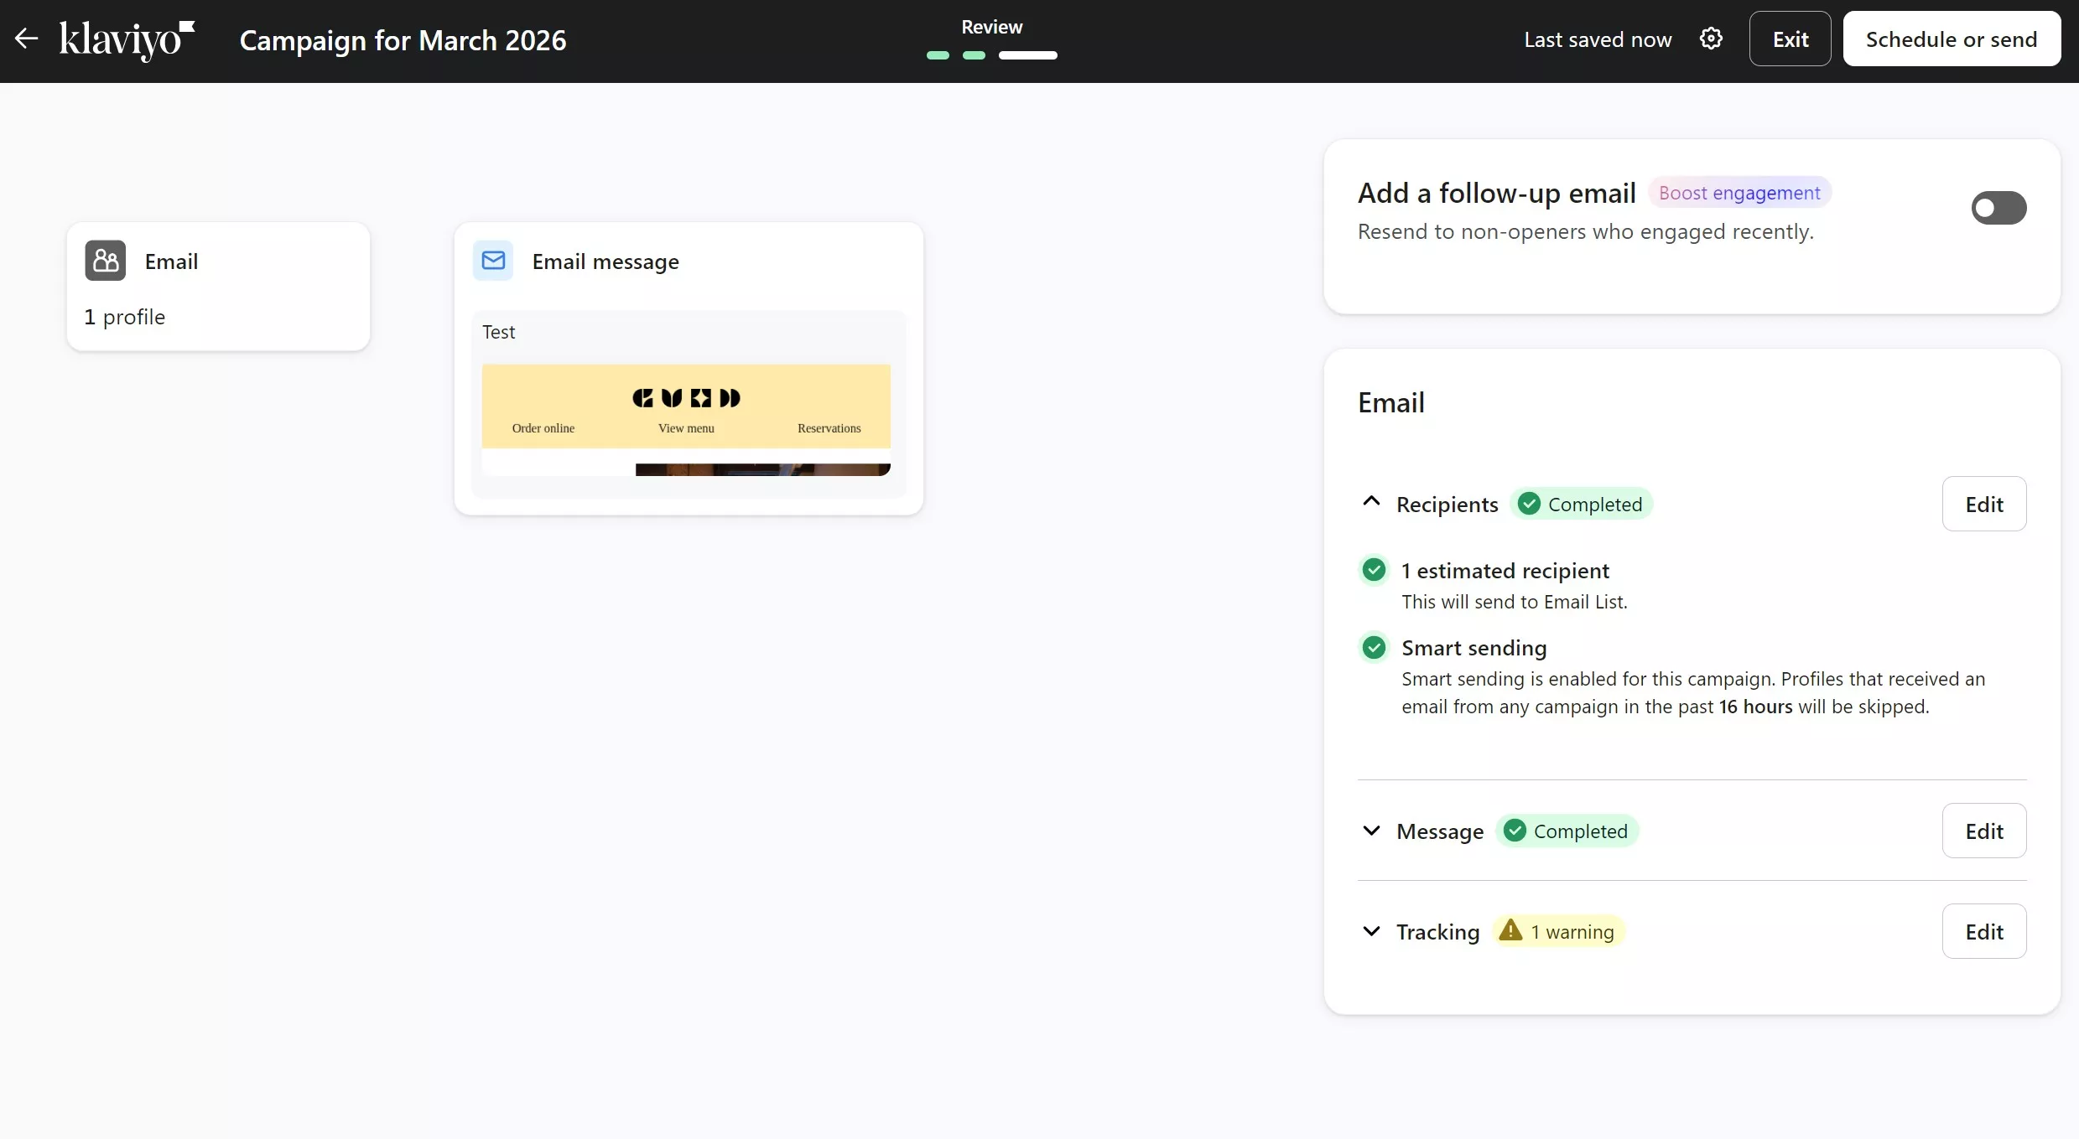Collapse the Recipients section

coord(1370,503)
